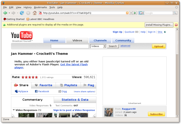Select the Flag tab

pos(89,85)
